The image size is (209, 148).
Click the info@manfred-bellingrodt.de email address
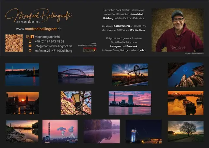pos(54,46)
